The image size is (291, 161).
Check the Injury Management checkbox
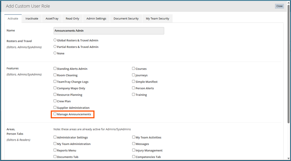pos(134,150)
